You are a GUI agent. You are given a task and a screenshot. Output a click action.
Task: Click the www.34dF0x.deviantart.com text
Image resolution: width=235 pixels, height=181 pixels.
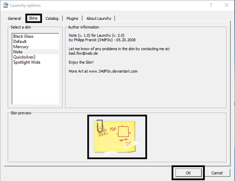113,71
